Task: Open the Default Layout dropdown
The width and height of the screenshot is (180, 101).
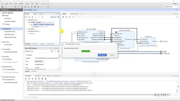Action: point(171,7)
